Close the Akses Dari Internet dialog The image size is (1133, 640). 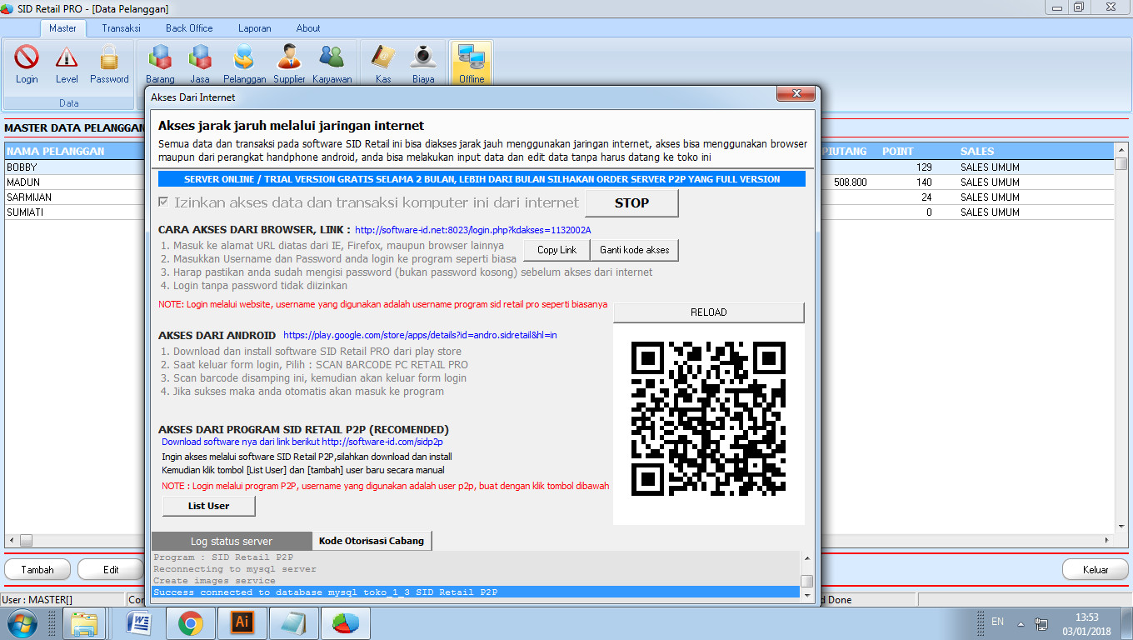pos(796,93)
